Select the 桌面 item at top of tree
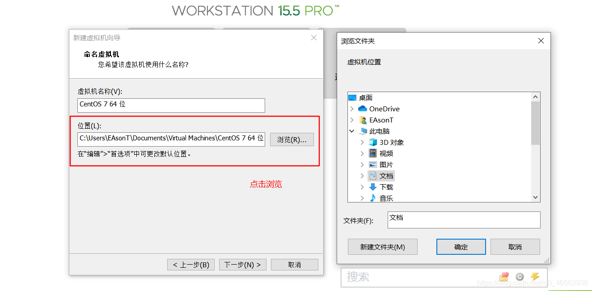The width and height of the screenshot is (592, 291). pyautogui.click(x=367, y=97)
